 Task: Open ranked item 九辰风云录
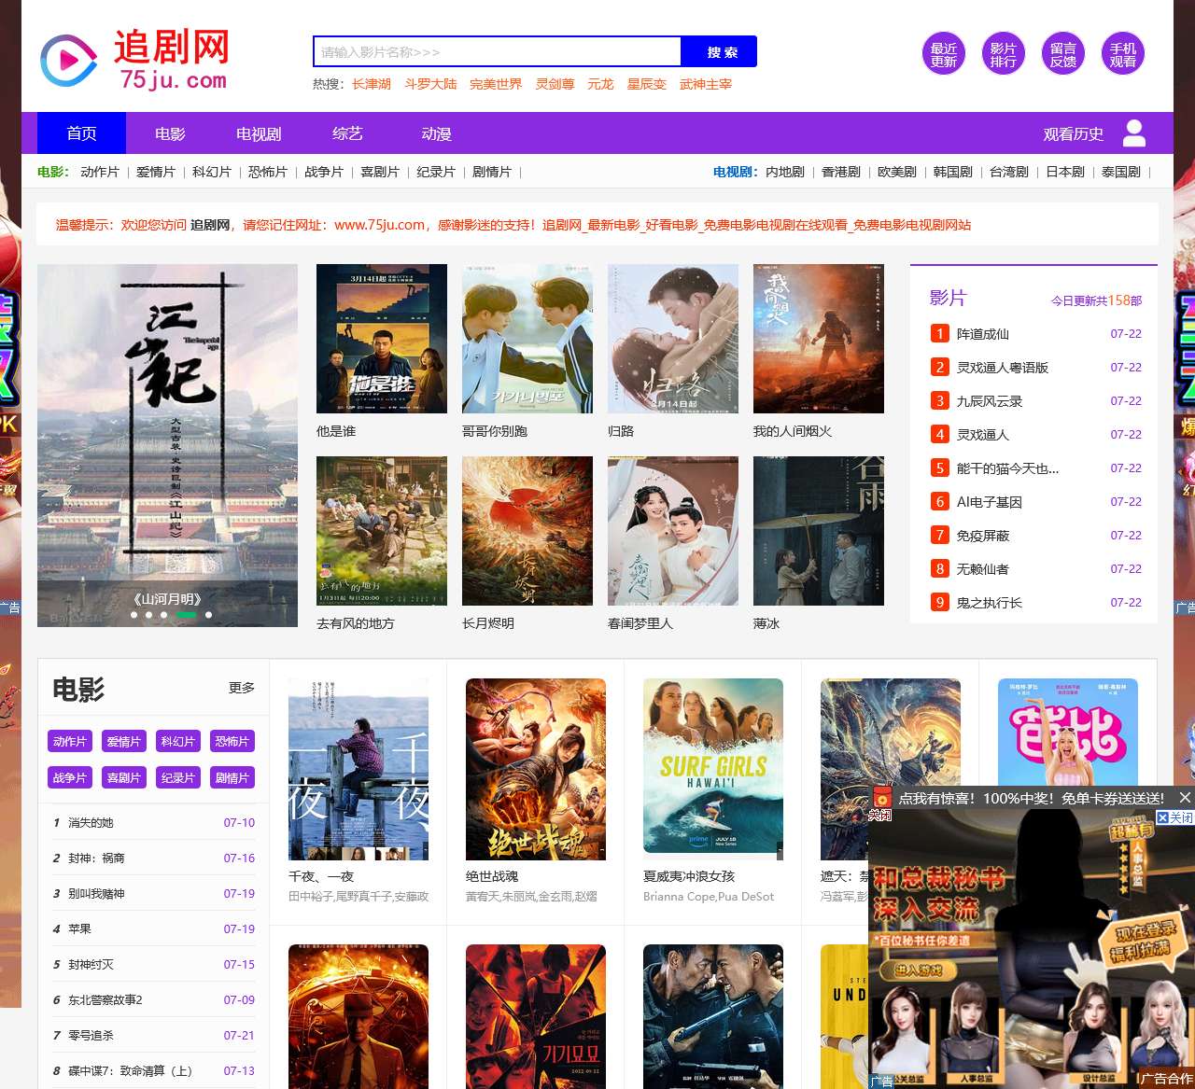[990, 401]
